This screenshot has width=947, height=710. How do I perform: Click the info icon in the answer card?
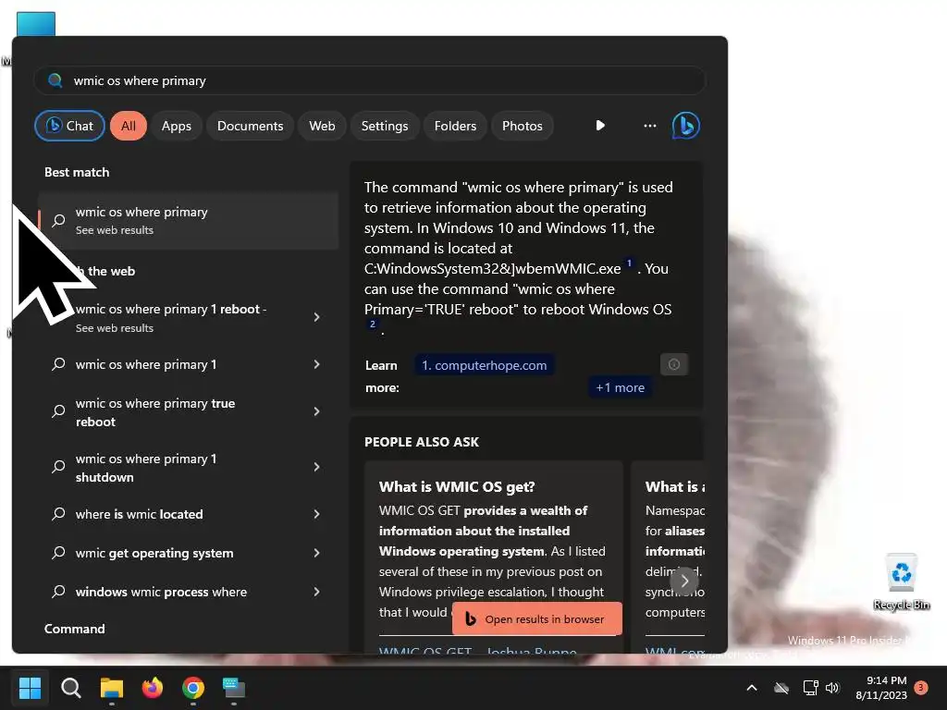tap(674, 364)
